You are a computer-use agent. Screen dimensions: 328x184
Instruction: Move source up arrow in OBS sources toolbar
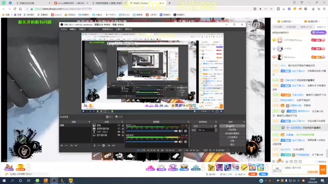point(109,146)
